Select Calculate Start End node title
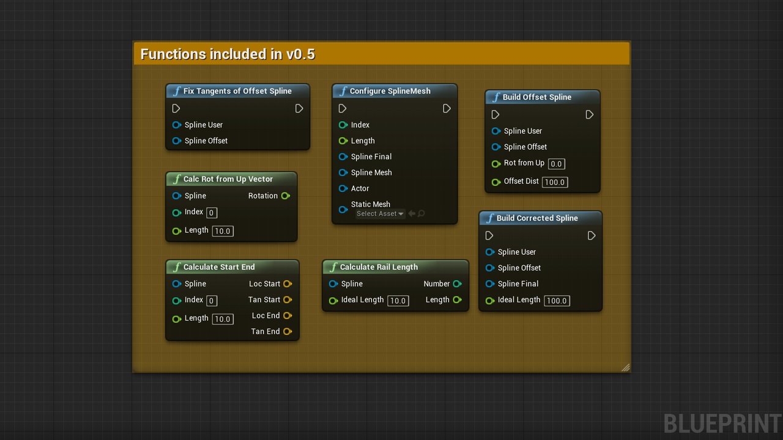This screenshot has height=440, width=783. point(219,267)
